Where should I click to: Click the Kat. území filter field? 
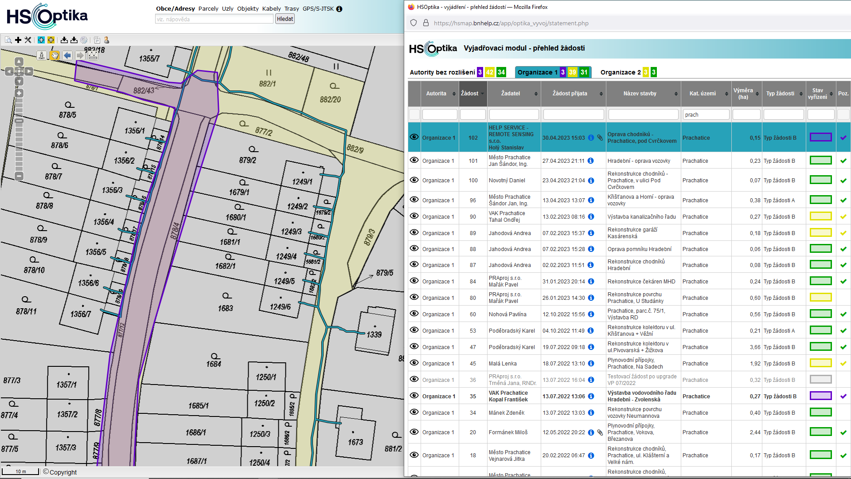tap(706, 114)
